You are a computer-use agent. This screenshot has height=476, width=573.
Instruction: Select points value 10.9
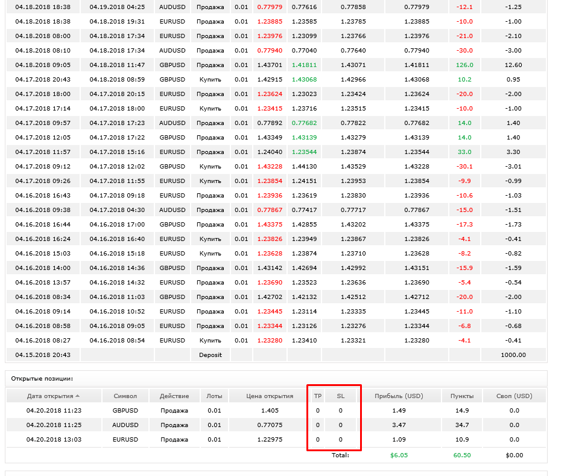[x=462, y=439]
